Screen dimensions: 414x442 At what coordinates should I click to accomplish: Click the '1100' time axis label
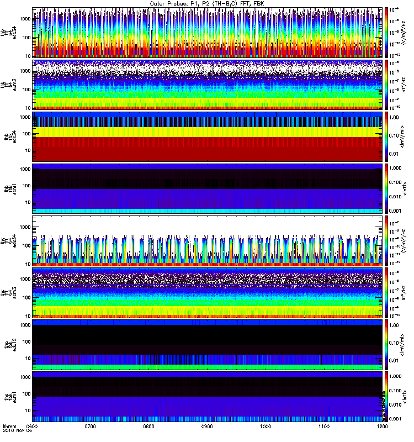(324, 426)
